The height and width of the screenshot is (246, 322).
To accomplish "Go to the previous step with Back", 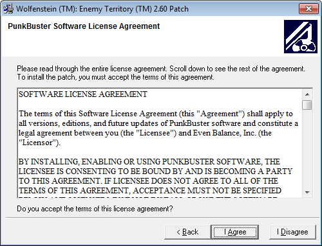I will click(x=187, y=232).
